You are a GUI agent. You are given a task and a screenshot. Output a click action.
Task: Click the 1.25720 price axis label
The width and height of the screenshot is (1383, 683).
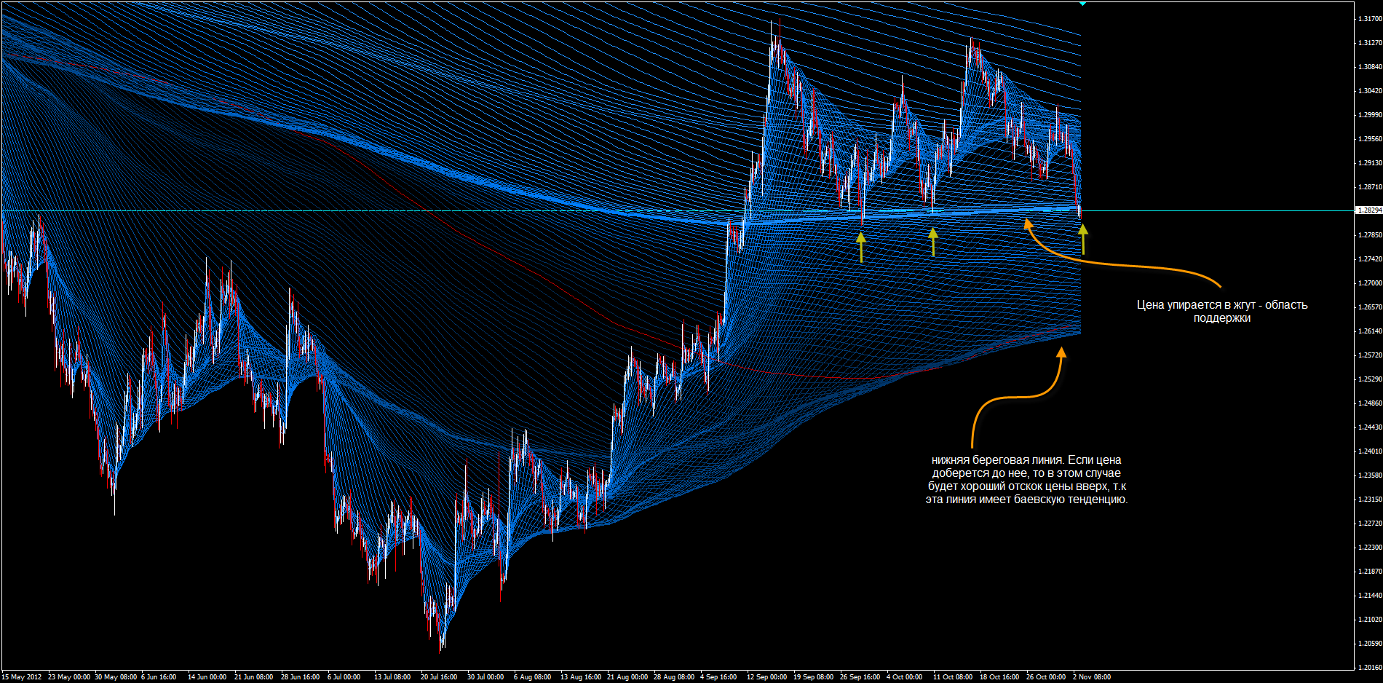[1370, 355]
